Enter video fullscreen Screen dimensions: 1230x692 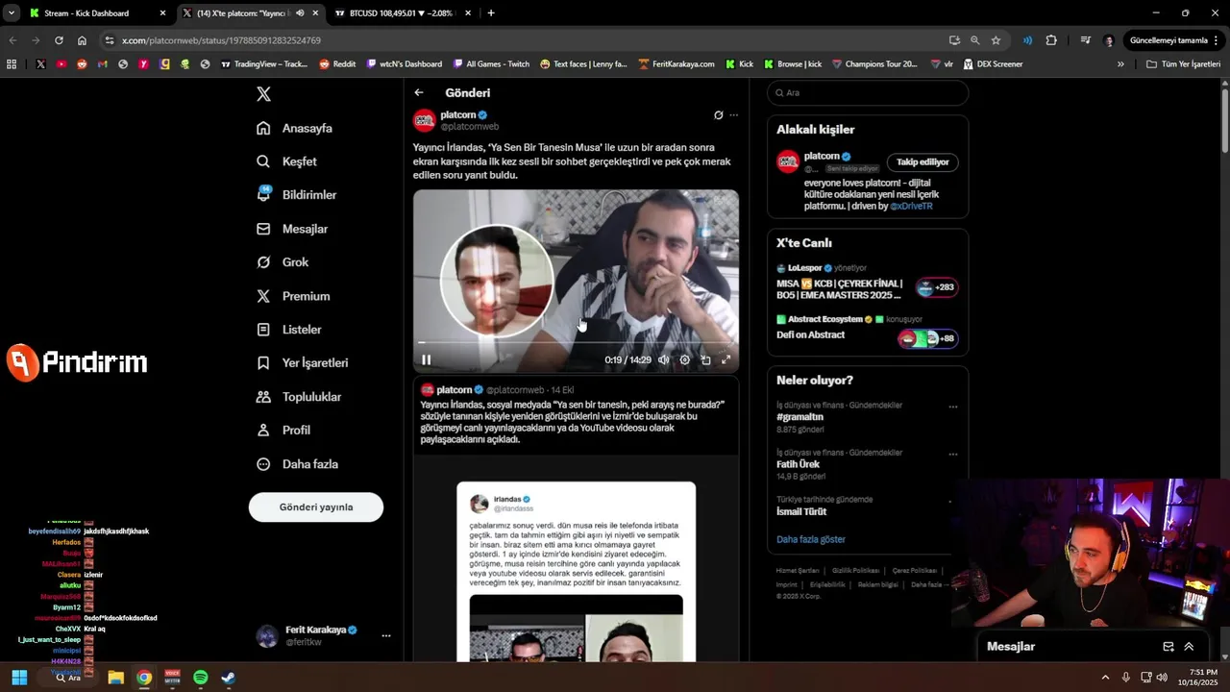point(726,360)
